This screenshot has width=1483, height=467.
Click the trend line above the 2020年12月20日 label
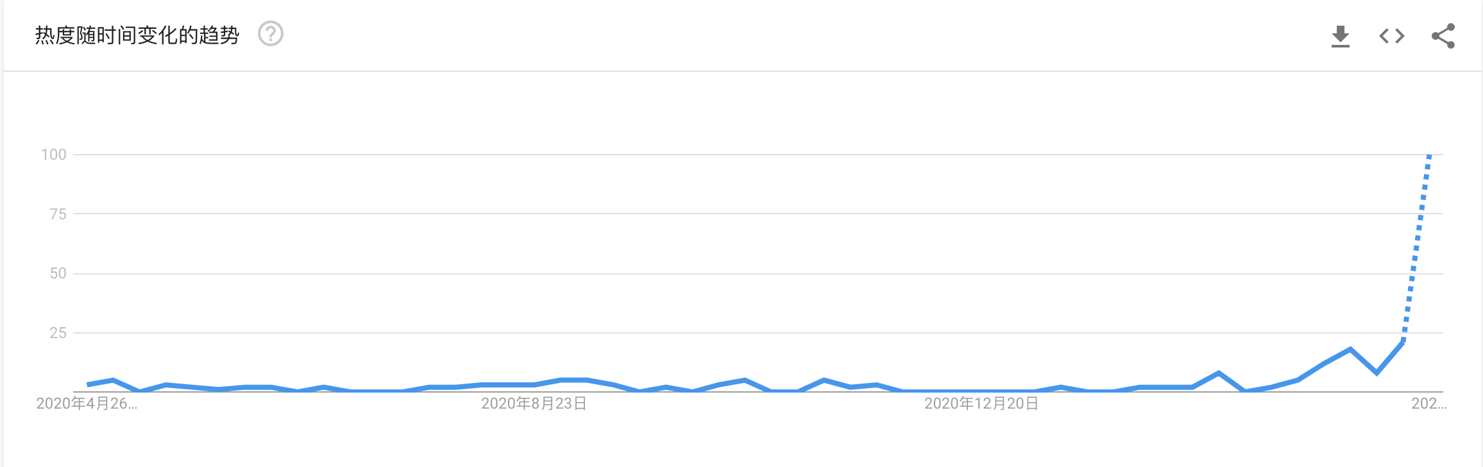click(981, 391)
